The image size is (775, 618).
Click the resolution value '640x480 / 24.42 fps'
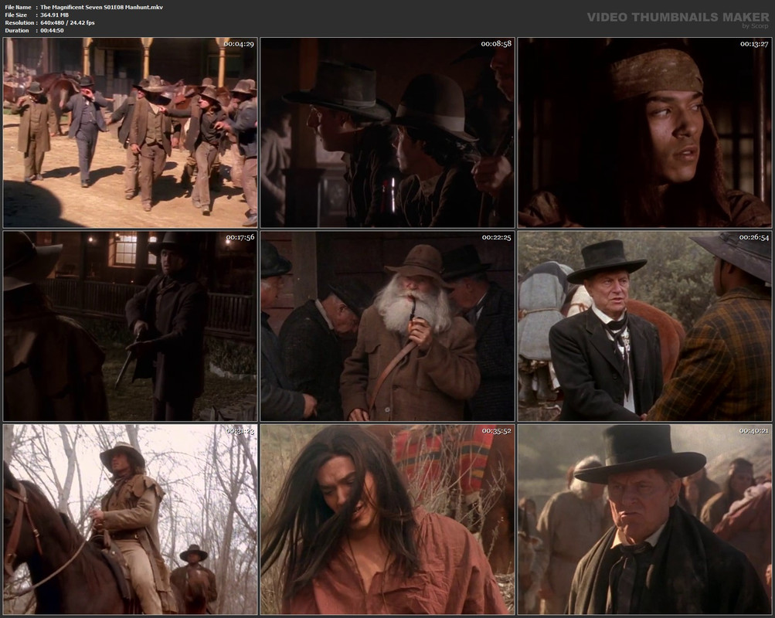tap(67, 22)
